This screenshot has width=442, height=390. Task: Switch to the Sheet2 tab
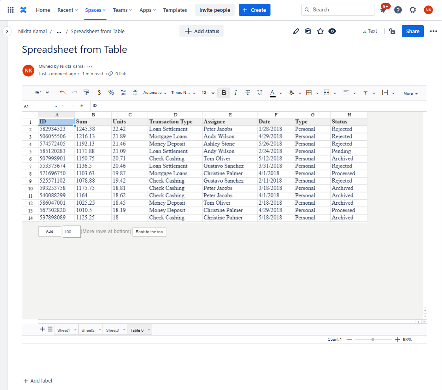[88, 330]
